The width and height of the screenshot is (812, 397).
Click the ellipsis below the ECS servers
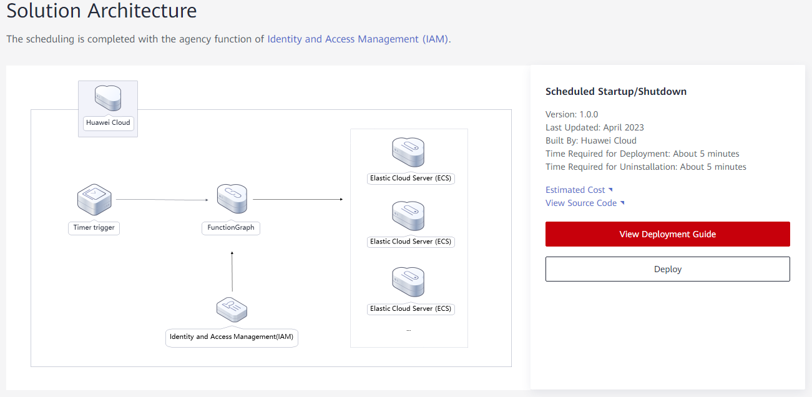(x=409, y=329)
